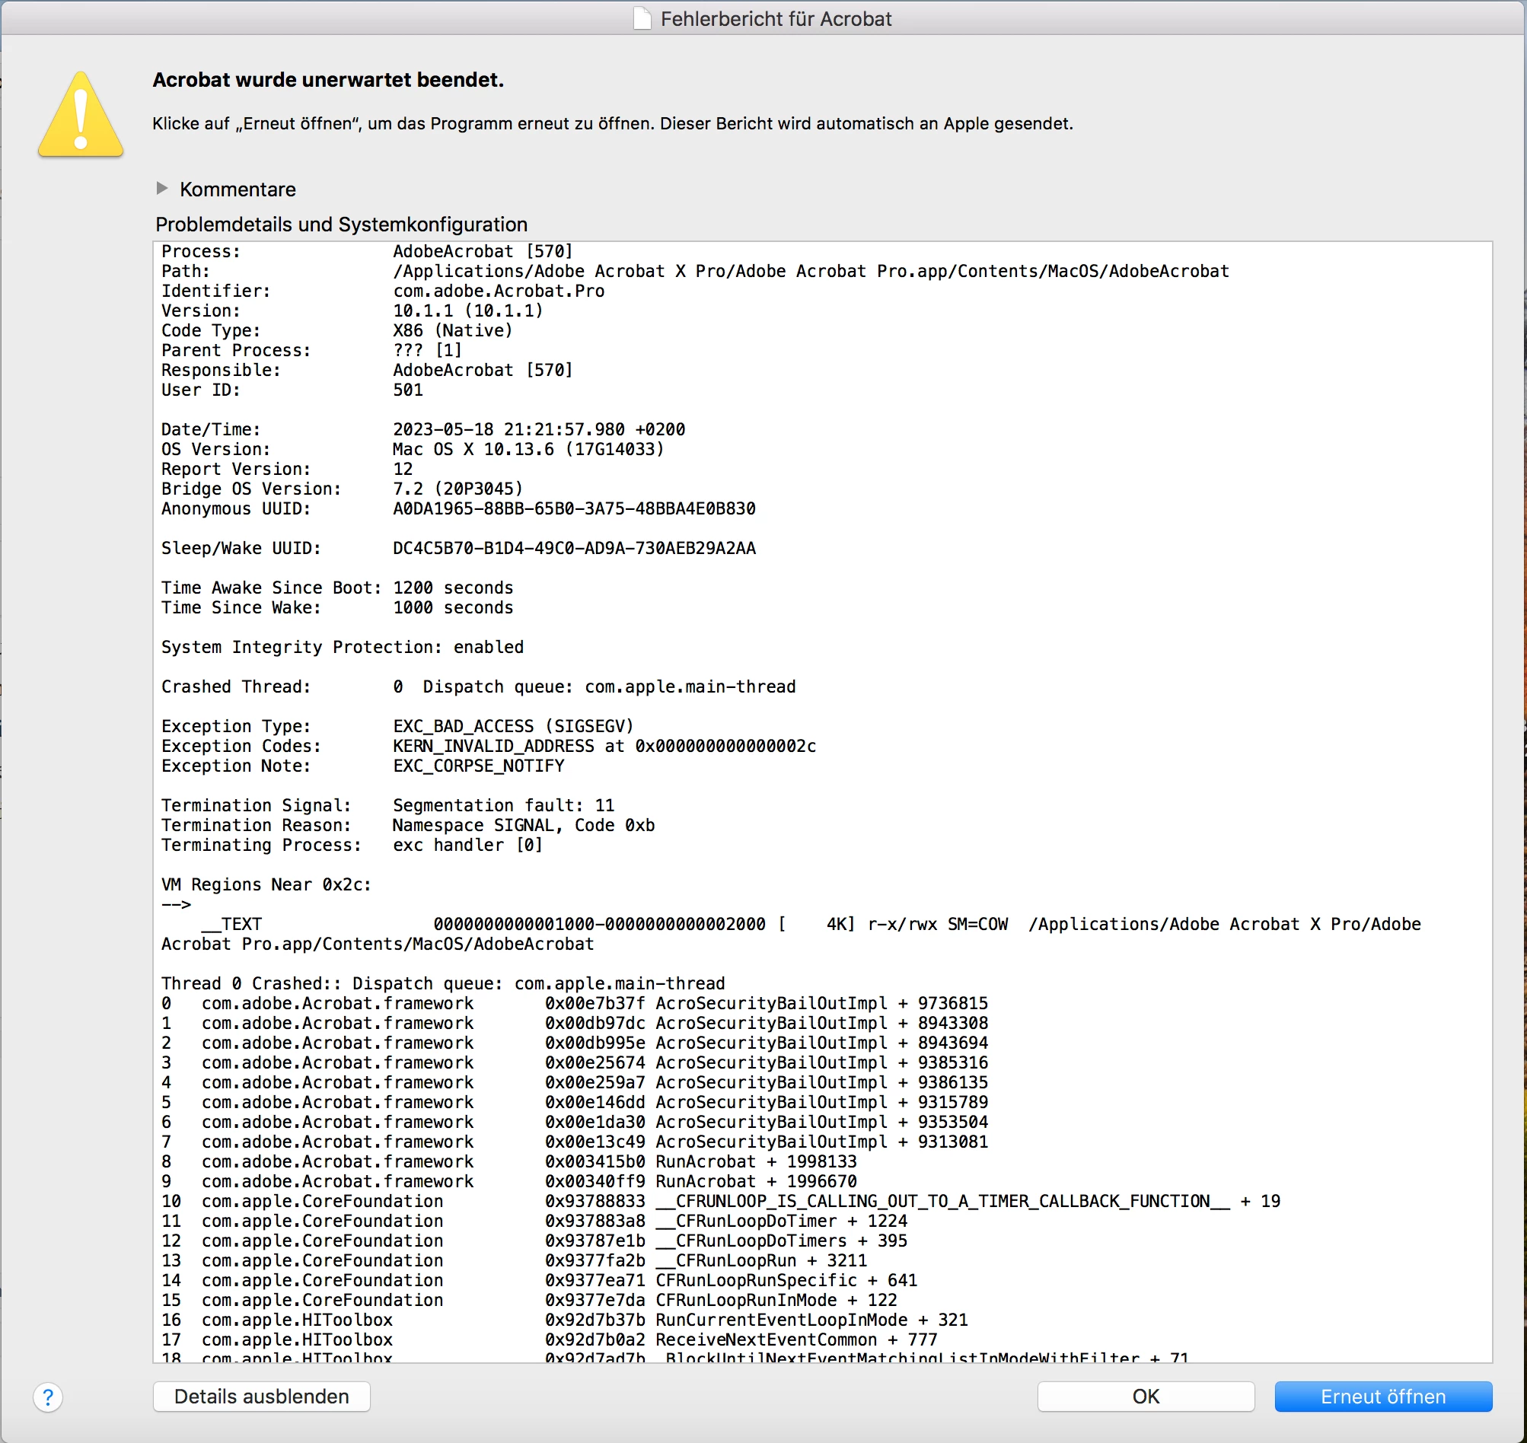This screenshot has width=1527, height=1443.
Task: Confirm with the OK button
Action: pyautogui.click(x=1145, y=1396)
